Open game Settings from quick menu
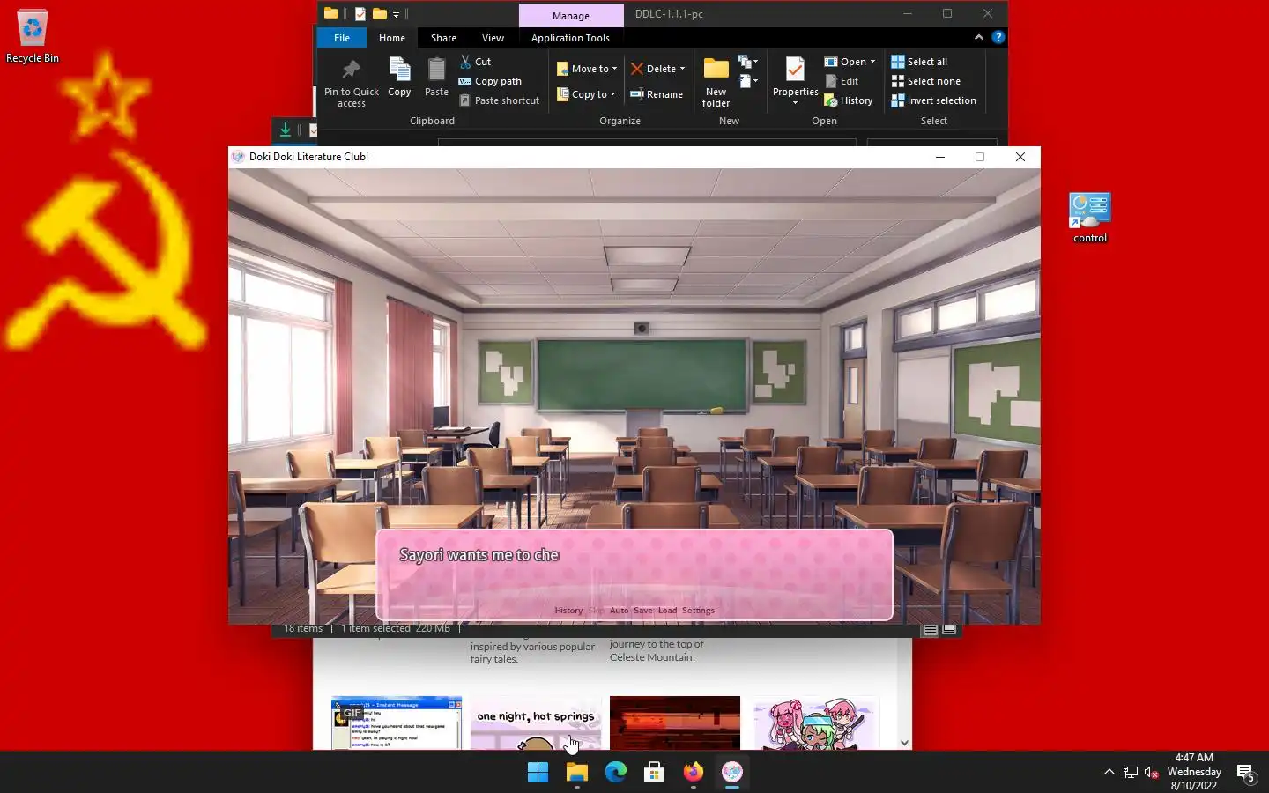Viewport: 1269px width, 793px height. [698, 611]
